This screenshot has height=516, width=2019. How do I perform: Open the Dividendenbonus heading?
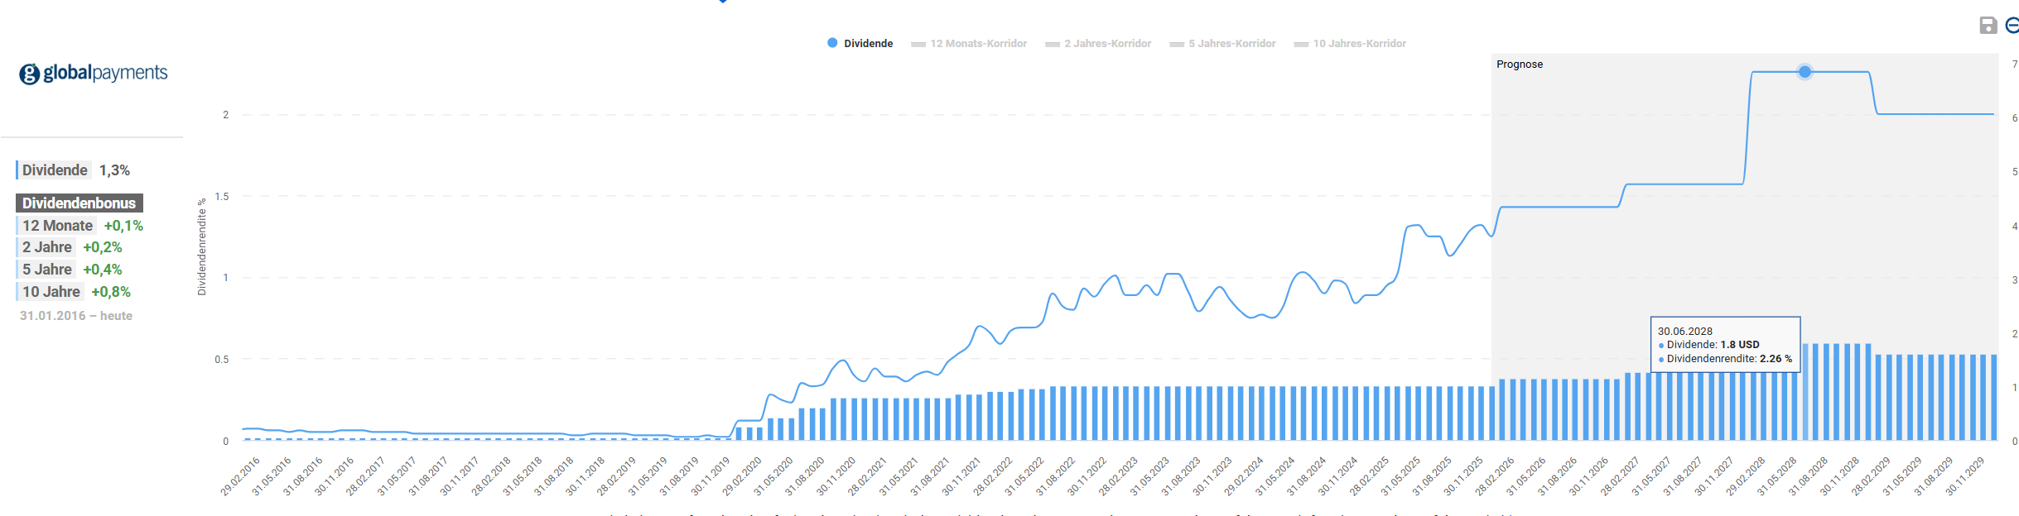pos(79,203)
